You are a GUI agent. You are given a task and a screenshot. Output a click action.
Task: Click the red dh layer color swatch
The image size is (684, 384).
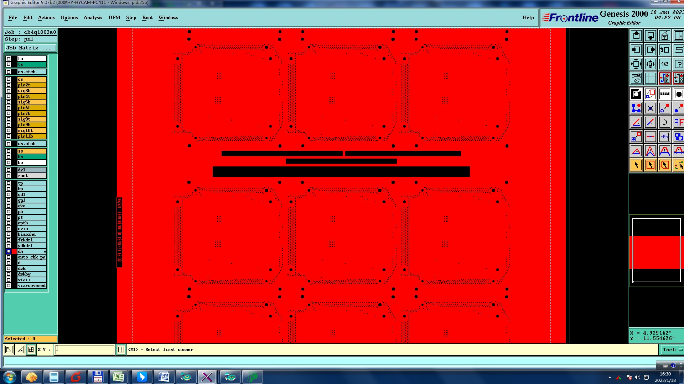point(14,251)
